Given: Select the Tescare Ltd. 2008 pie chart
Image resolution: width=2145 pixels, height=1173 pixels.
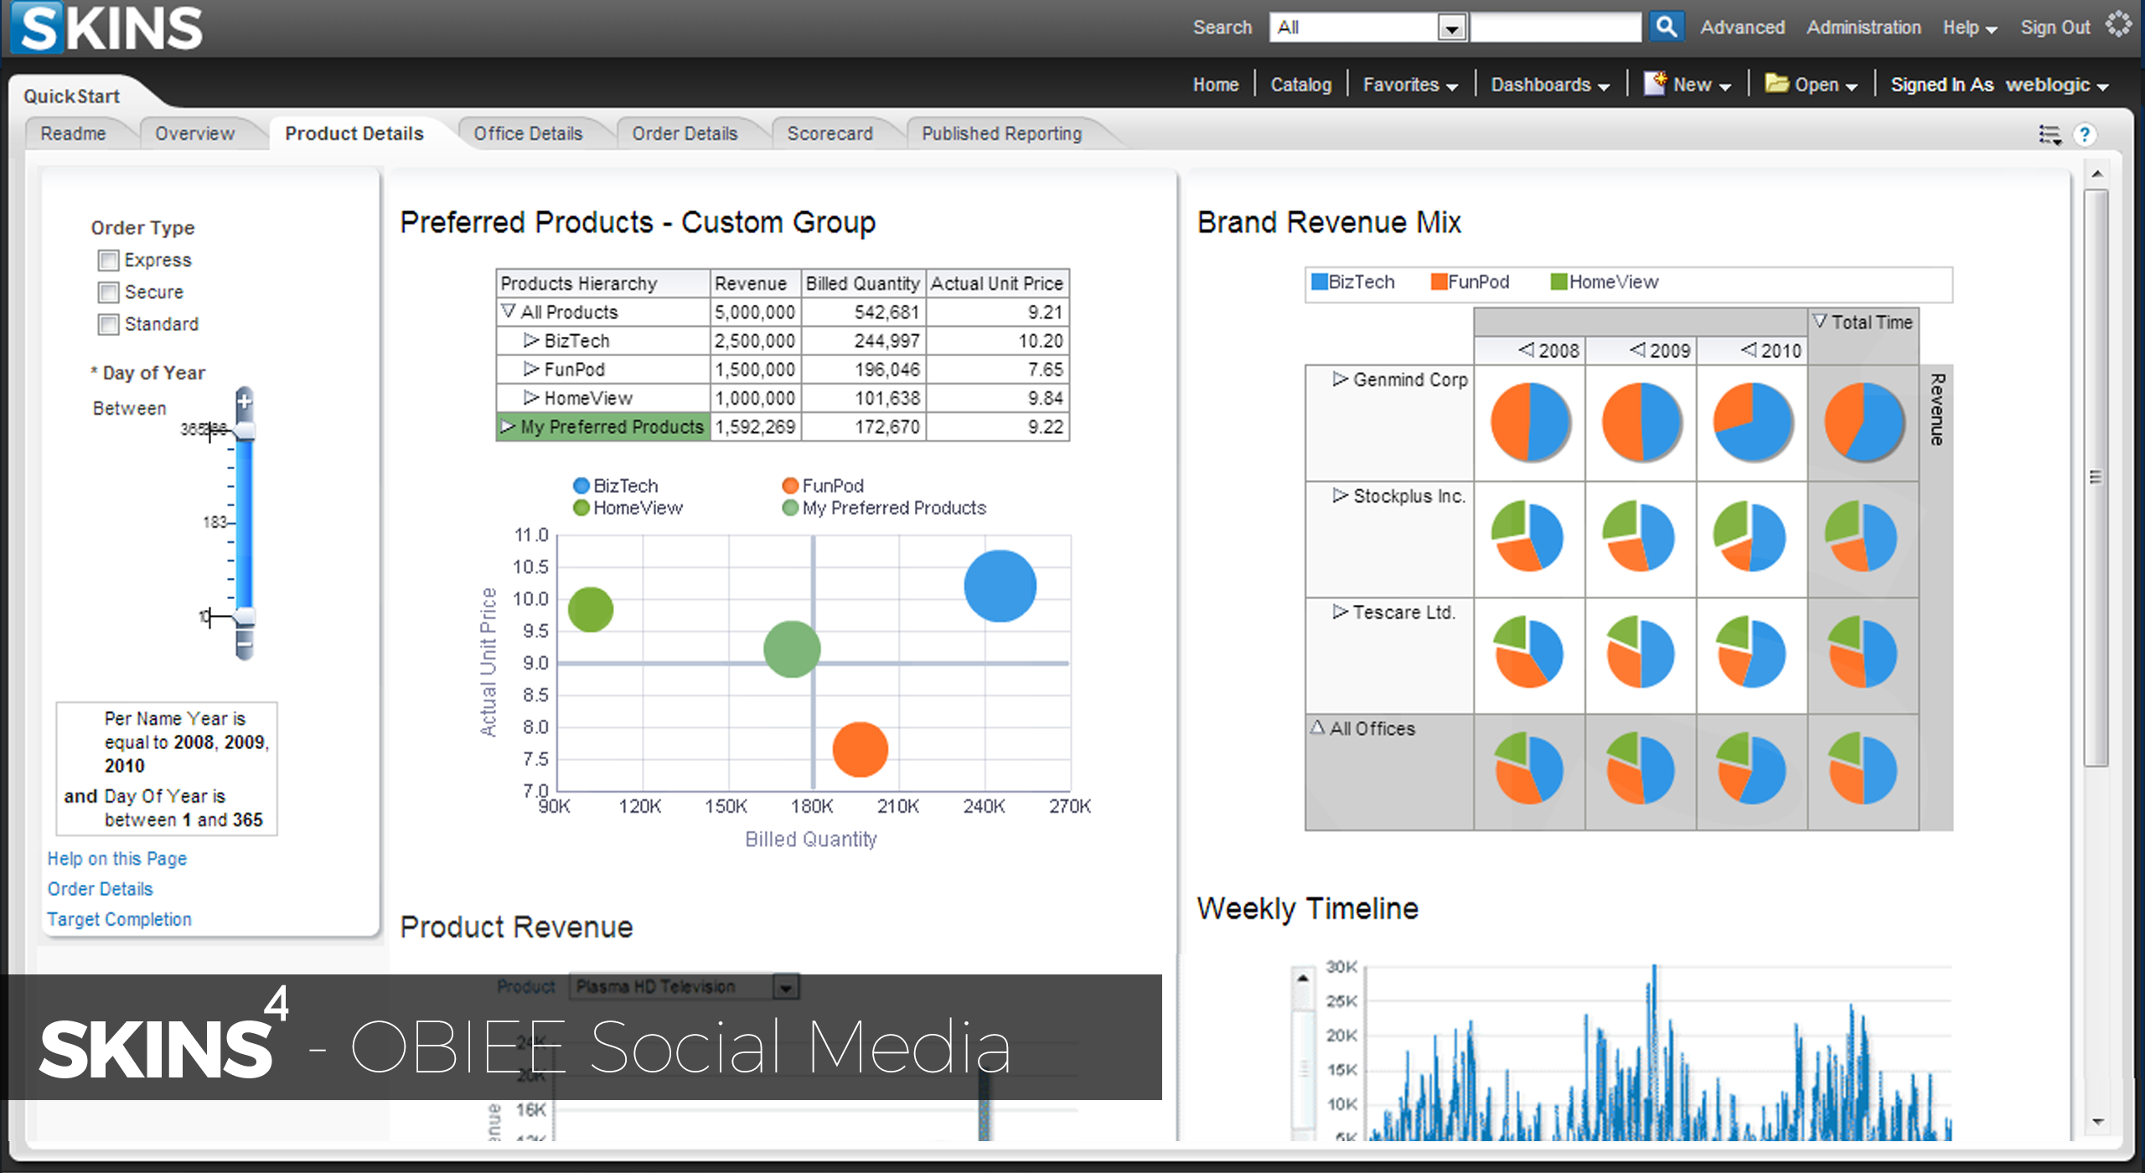Looking at the screenshot, I should coord(1529,652).
